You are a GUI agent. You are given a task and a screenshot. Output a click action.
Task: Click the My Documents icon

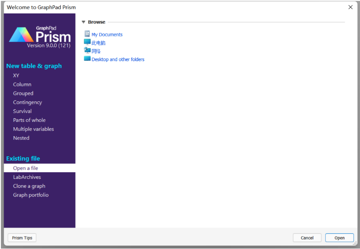pos(87,34)
